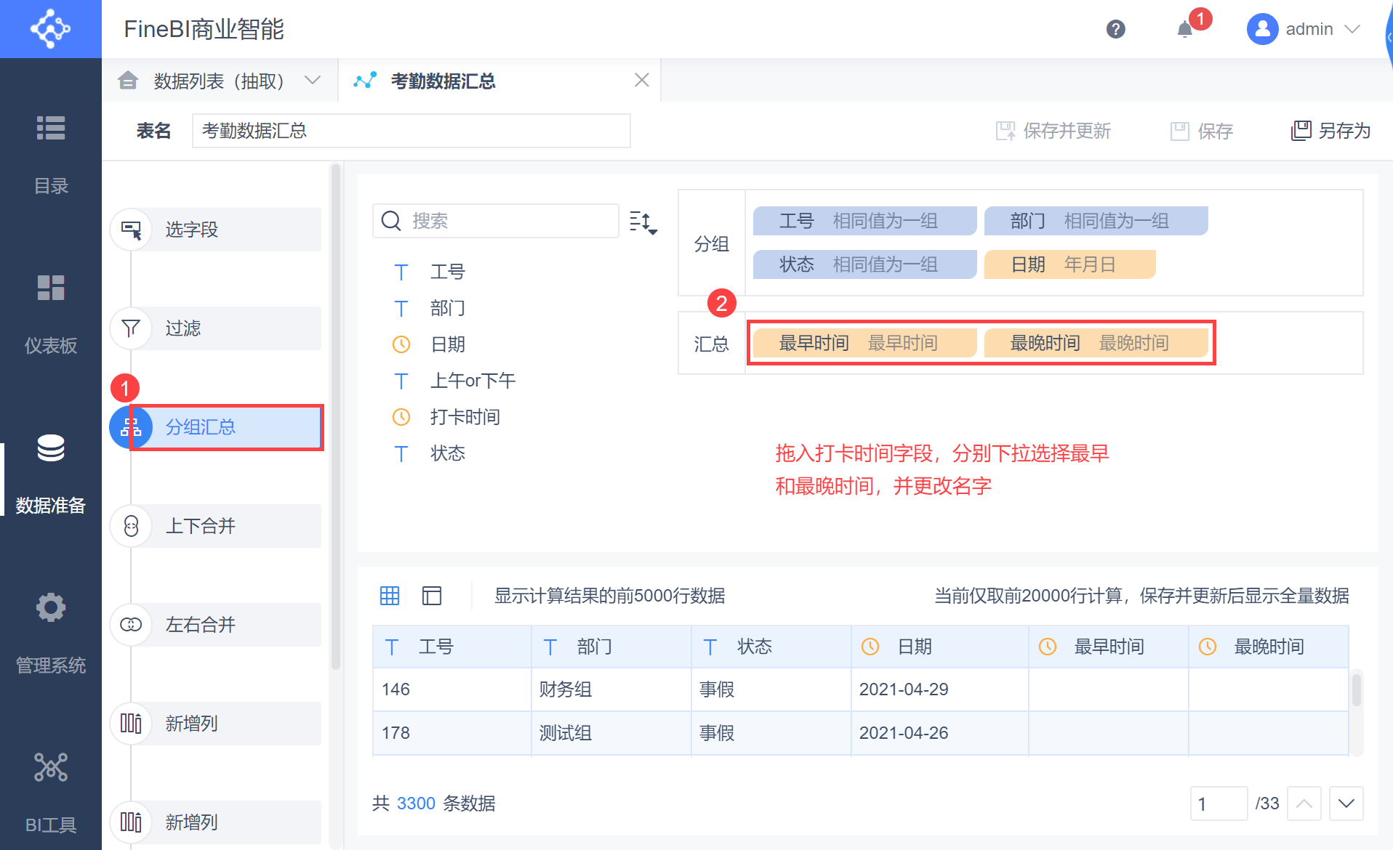This screenshot has width=1393, height=850.
Task: Select the 上下合并 step
Action: (x=216, y=526)
